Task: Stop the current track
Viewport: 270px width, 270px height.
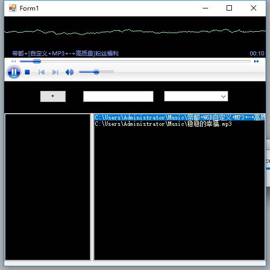Action: tap(27, 72)
